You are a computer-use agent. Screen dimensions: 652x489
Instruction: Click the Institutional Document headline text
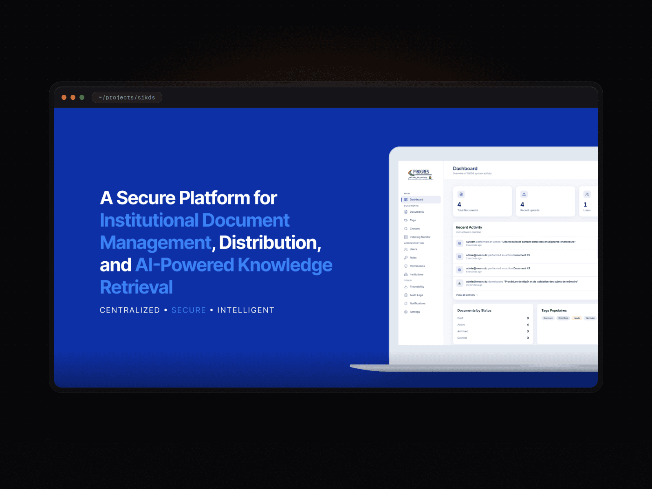pos(195,220)
